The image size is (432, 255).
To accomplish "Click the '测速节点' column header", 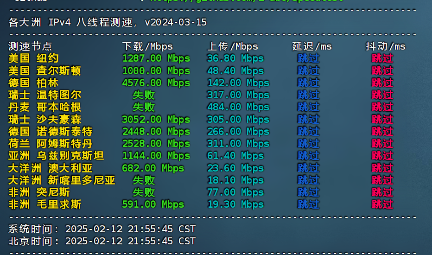I will [x=30, y=46].
